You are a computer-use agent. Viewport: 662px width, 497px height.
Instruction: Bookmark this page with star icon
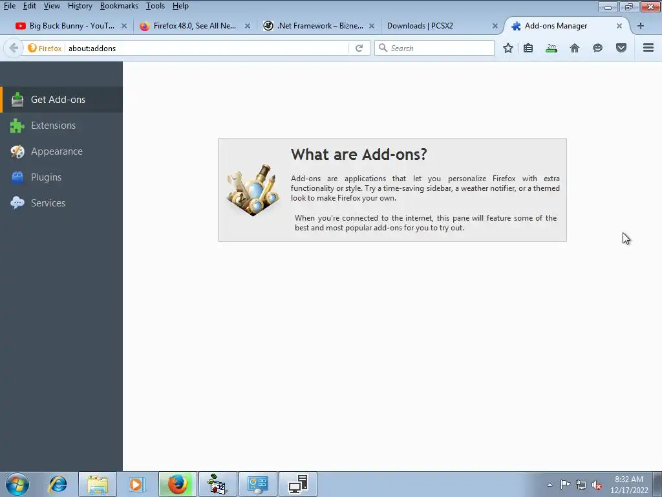(x=508, y=48)
